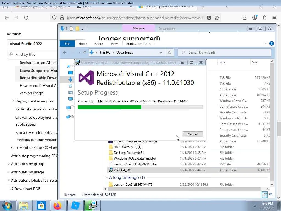Image resolution: width=281 pixels, height=211 pixels.
Task: Open Microsoft Store from the taskbar
Action: point(41,206)
